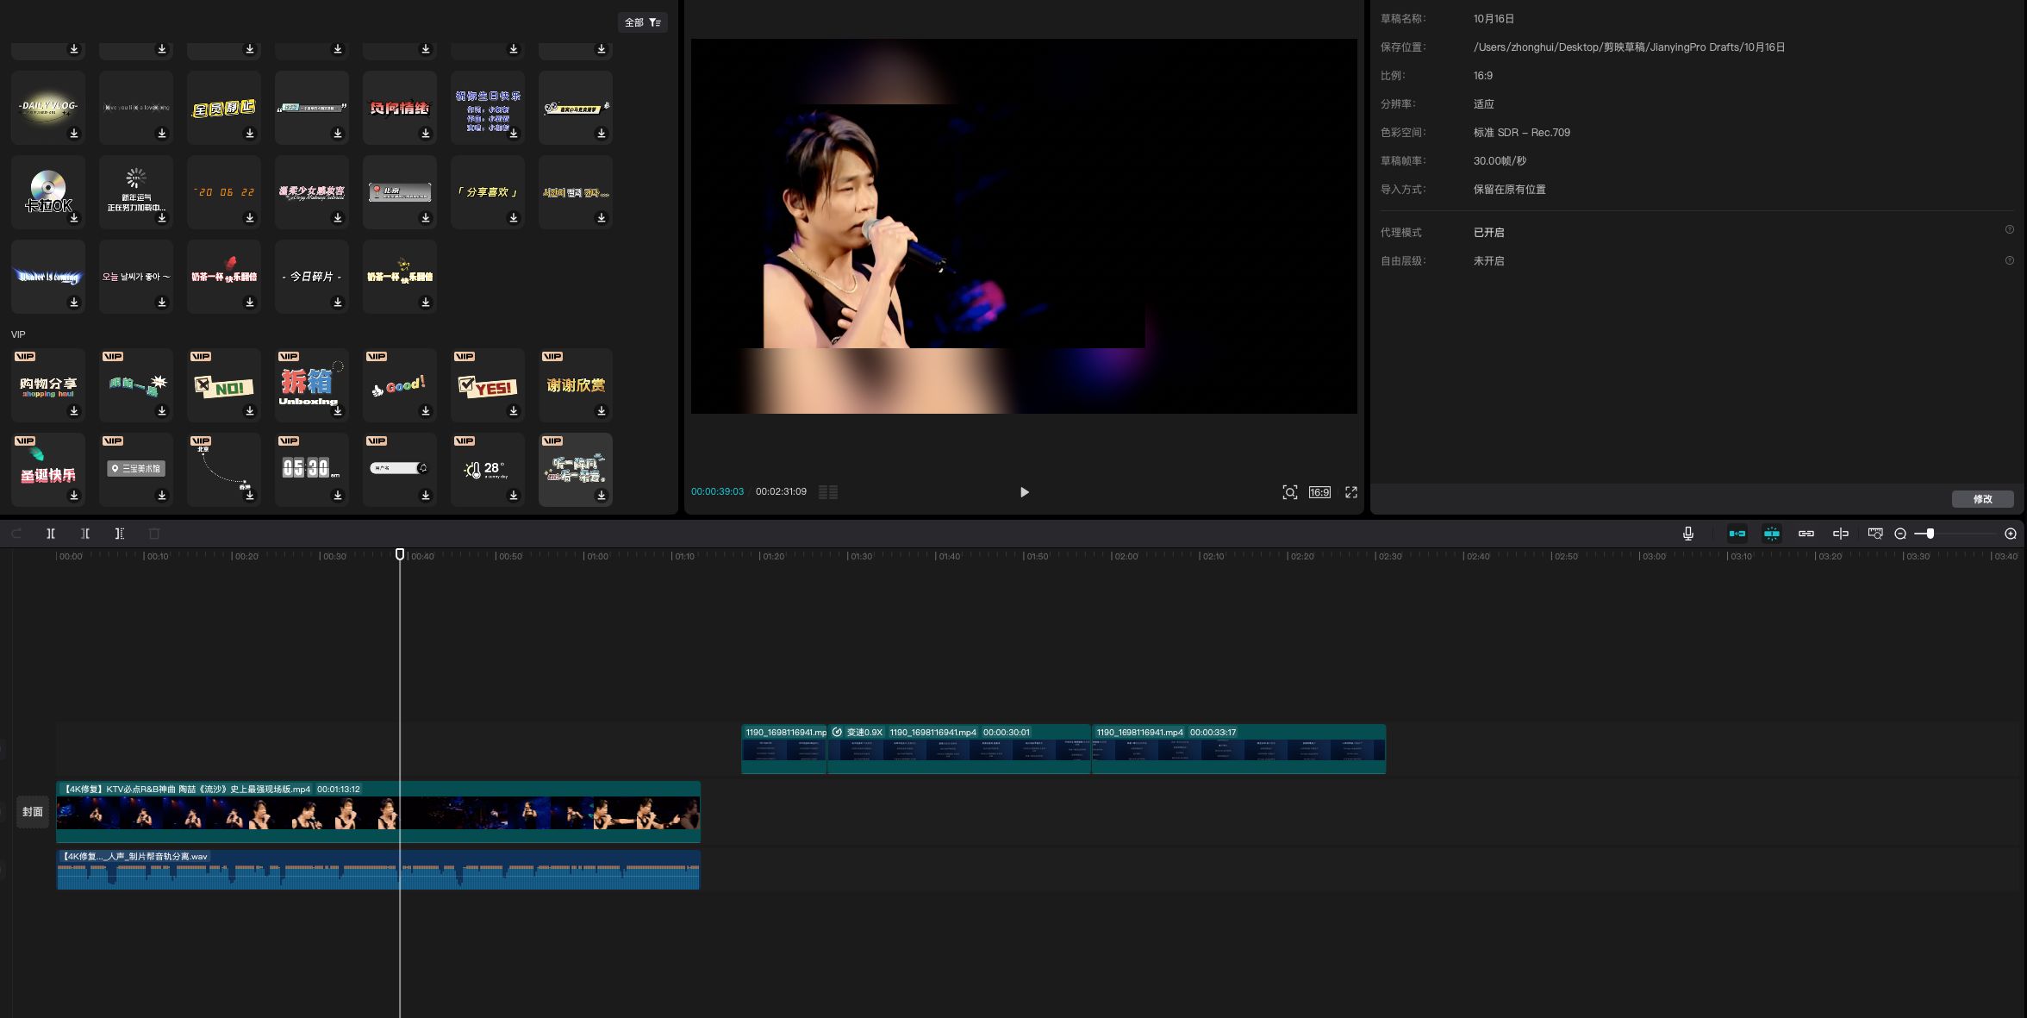The width and height of the screenshot is (2027, 1018).
Task: Click the 01:00 mark on timeline ruler
Action: [x=597, y=556]
